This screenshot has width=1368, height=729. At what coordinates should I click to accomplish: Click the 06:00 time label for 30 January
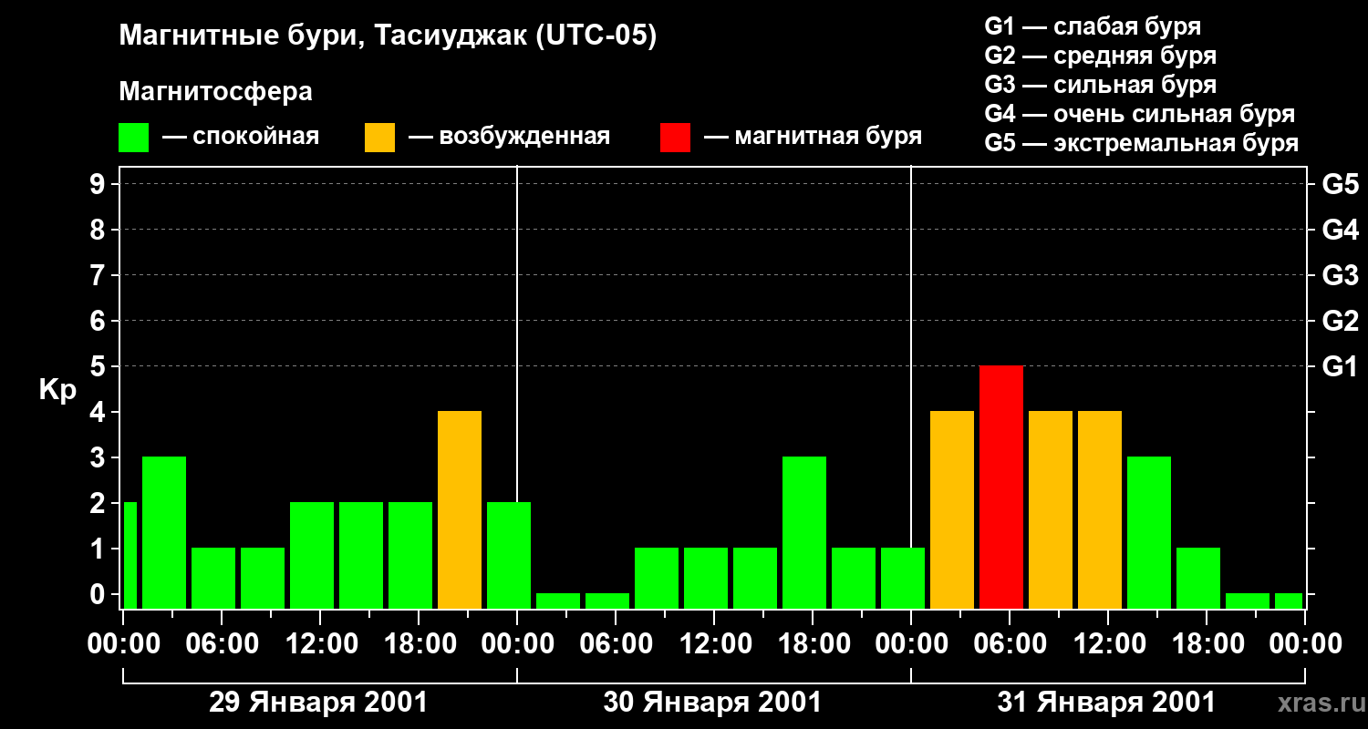pos(616,644)
